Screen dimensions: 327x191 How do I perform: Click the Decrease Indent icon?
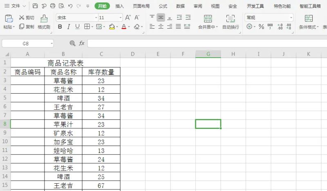179,17
